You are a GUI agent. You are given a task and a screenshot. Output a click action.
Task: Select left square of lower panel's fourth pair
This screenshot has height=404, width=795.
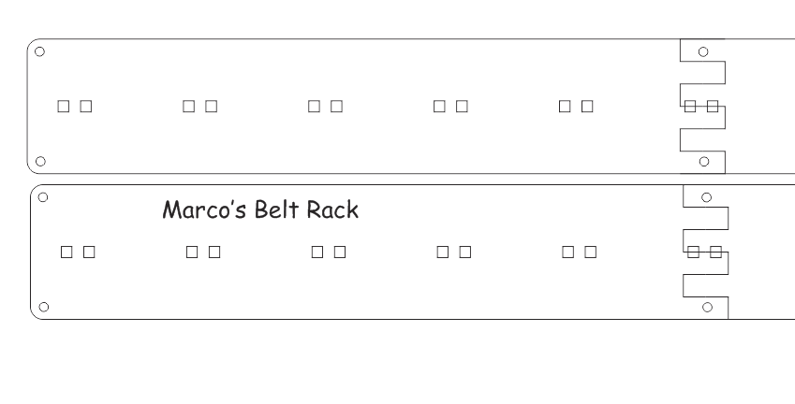[x=443, y=252]
